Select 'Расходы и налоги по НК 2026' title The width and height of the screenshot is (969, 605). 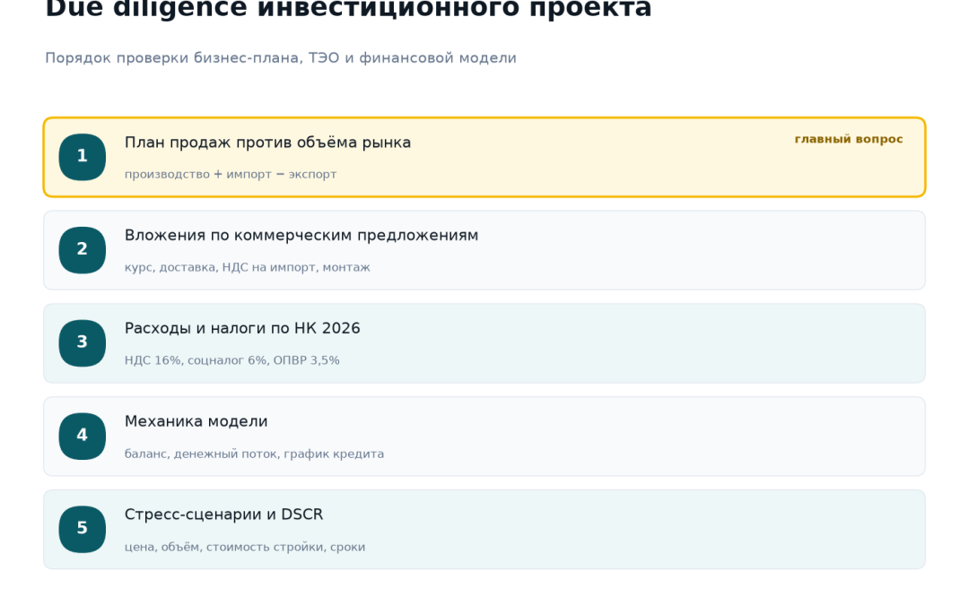pos(242,328)
